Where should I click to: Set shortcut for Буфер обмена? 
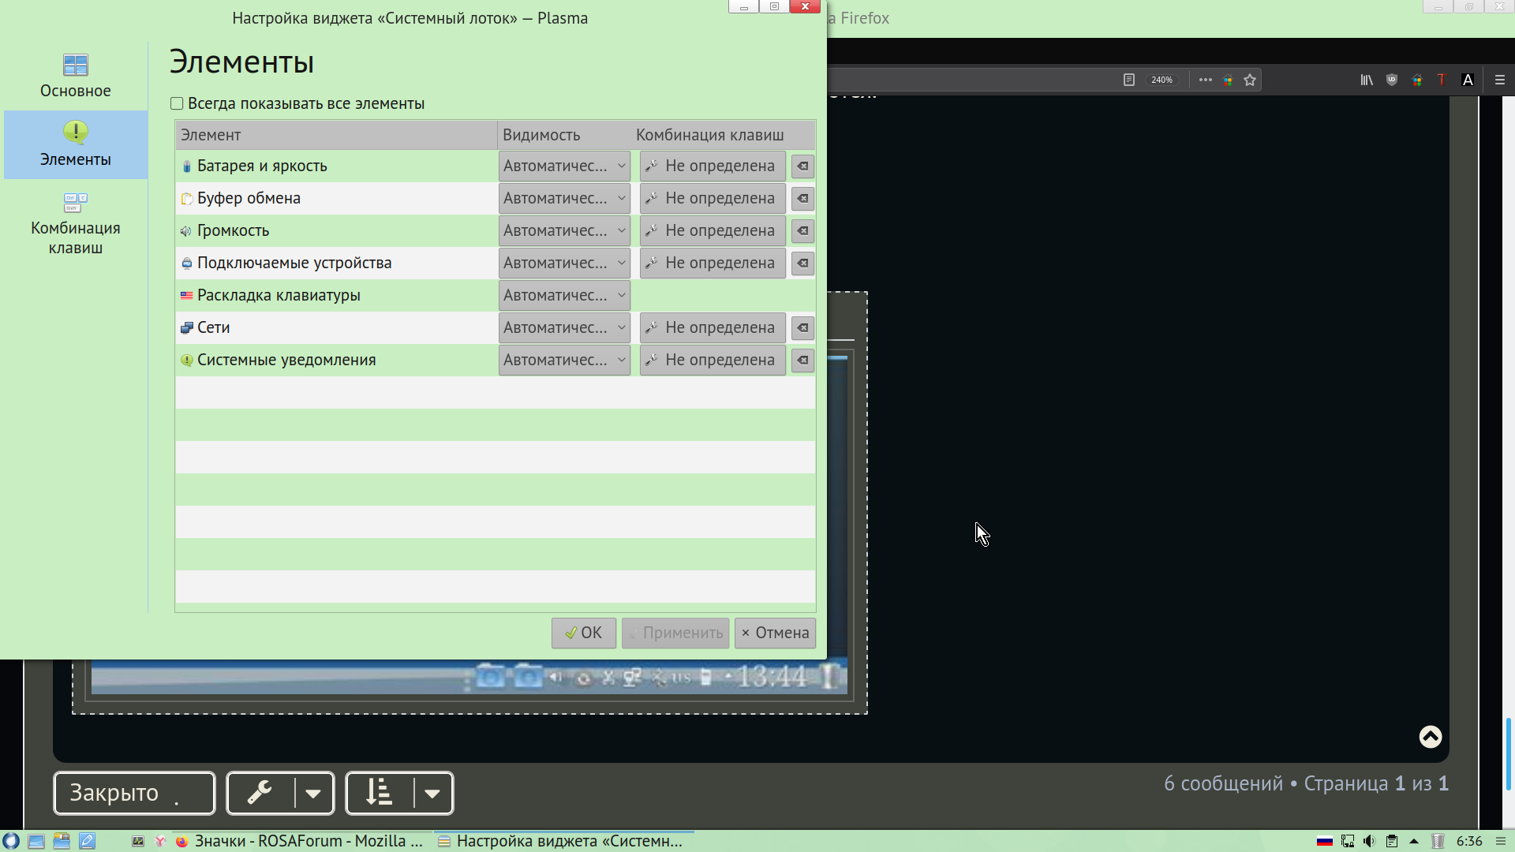pos(712,199)
